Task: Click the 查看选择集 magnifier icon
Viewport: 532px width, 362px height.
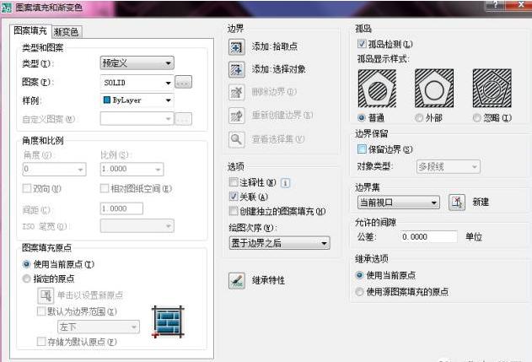Action: 236,139
